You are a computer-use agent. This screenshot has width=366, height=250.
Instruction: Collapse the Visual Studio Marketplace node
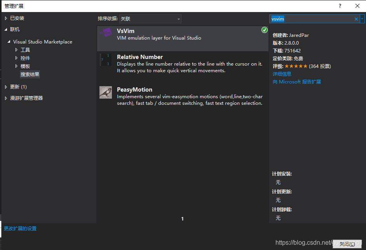[9, 42]
